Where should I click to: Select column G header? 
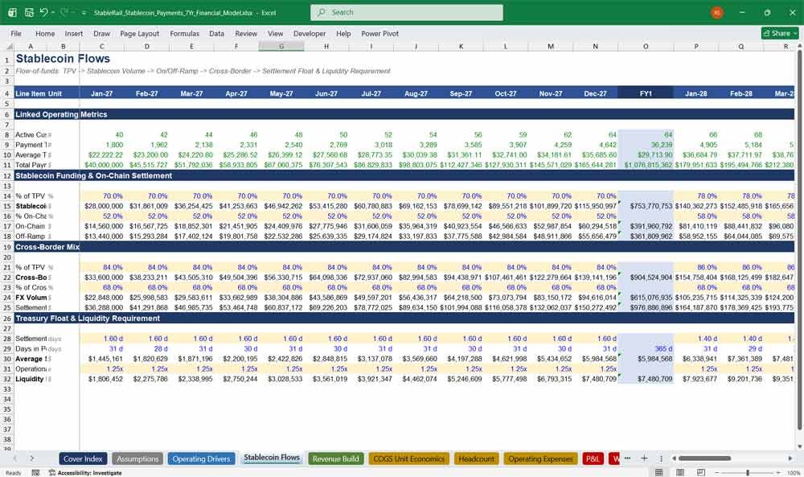point(281,47)
